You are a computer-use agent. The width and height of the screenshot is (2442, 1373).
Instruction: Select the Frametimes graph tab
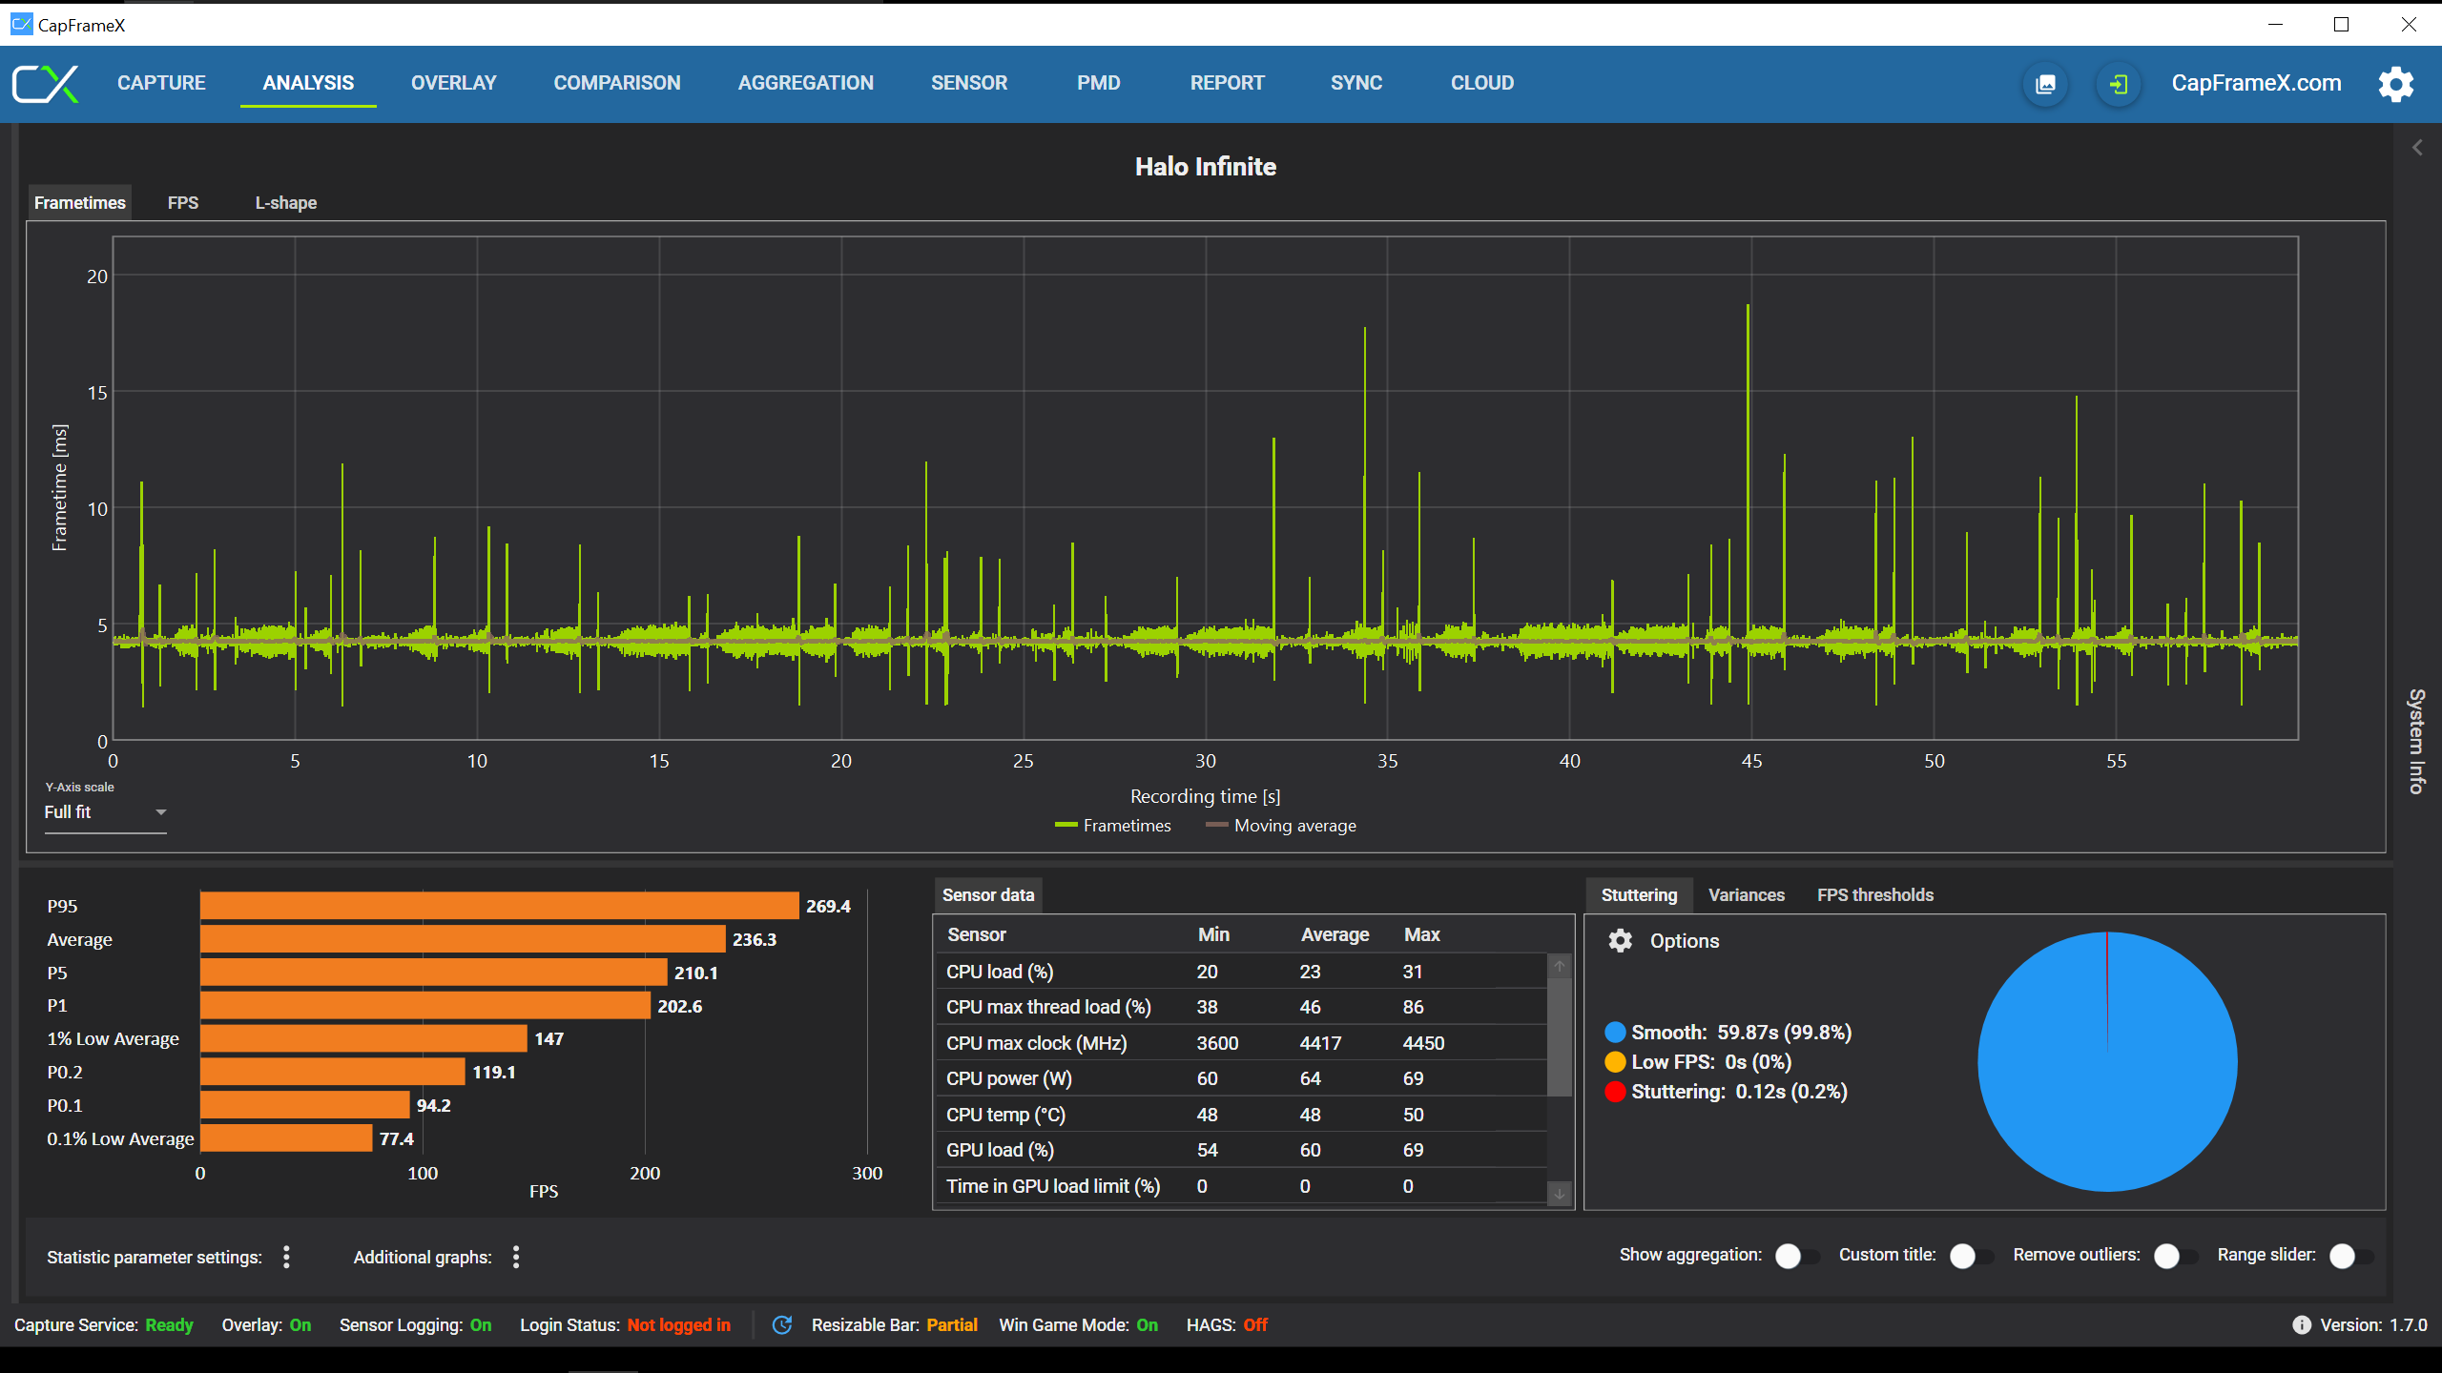pos(80,202)
